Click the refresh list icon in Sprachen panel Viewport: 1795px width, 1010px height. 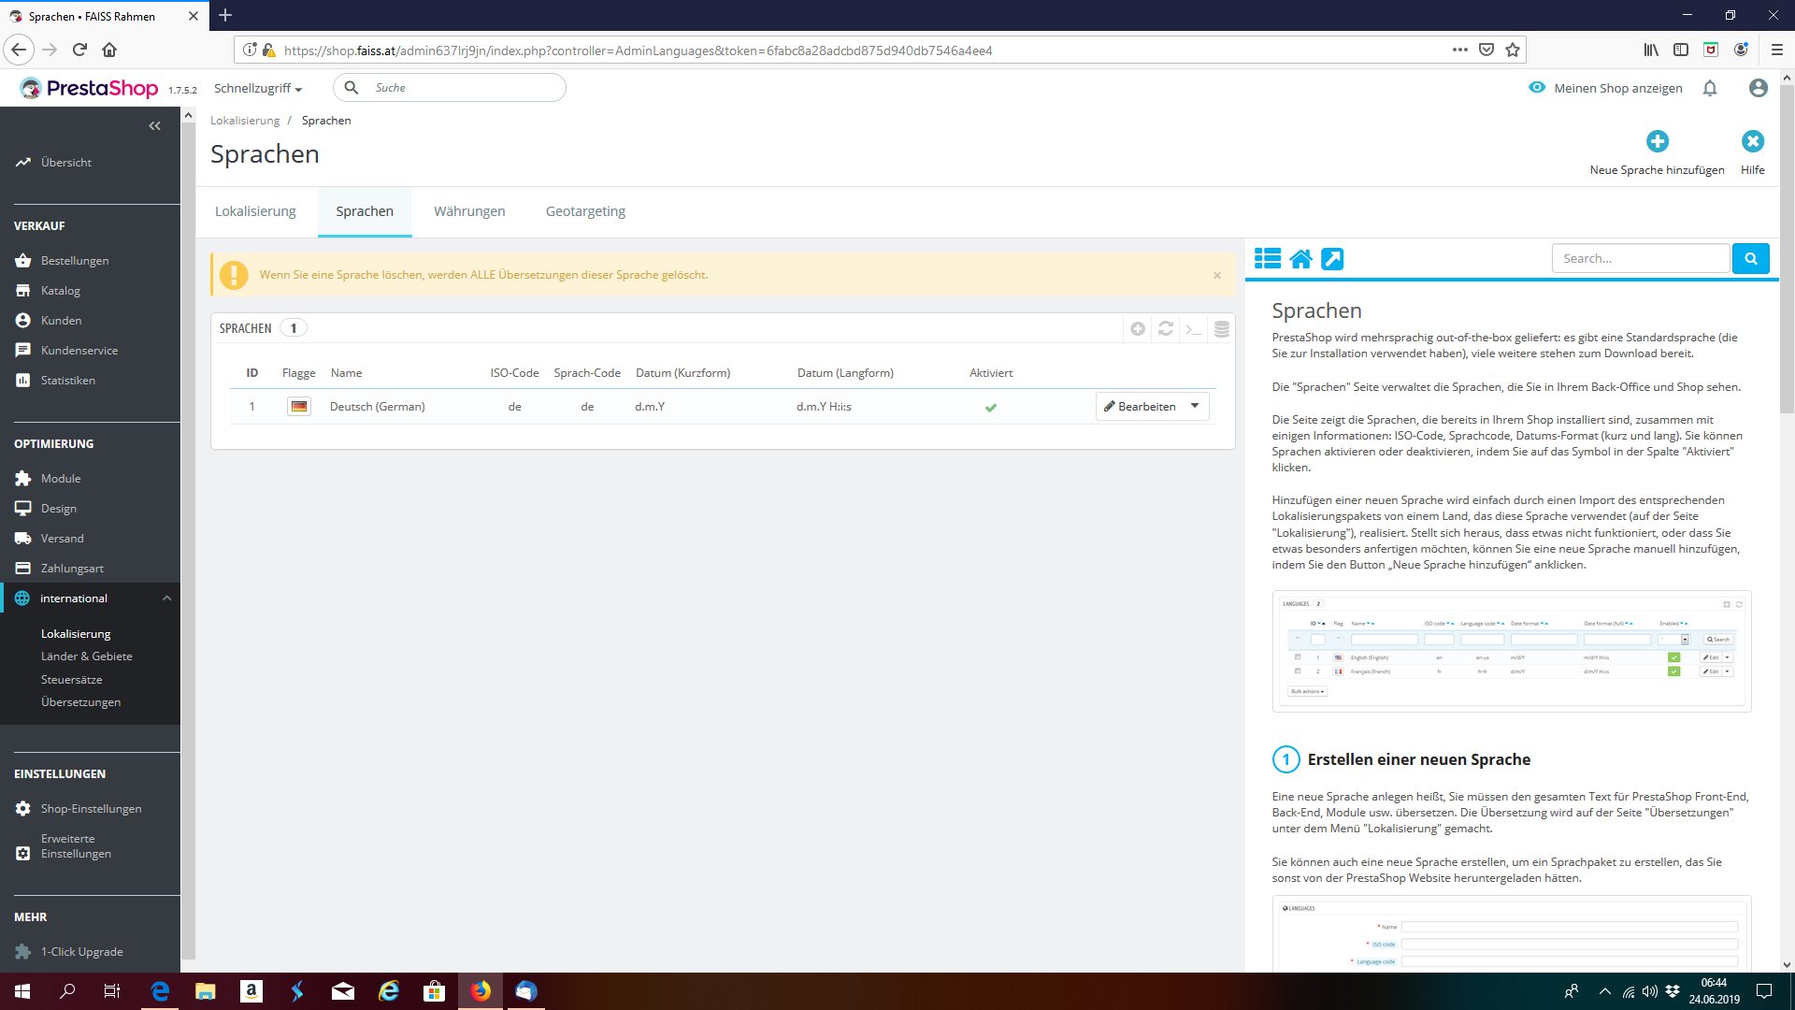(x=1166, y=328)
